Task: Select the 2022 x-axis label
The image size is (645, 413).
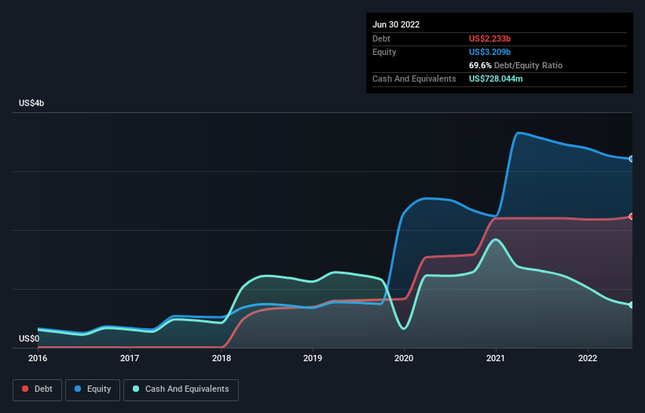Action: 588,358
